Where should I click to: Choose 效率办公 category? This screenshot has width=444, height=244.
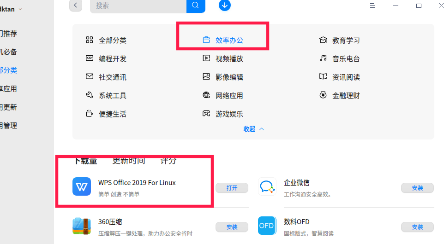click(229, 41)
